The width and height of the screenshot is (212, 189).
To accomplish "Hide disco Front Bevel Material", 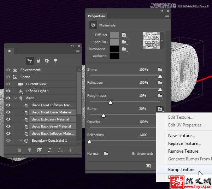I will point(8,112).
